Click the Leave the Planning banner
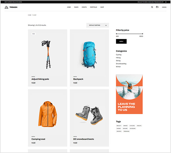The image size is (171, 153). tap(129, 94)
